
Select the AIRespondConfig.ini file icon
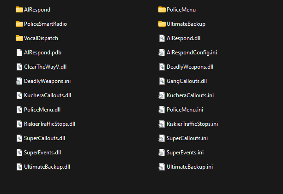click(x=162, y=53)
